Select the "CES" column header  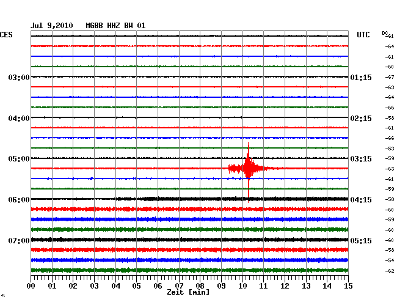coord(6,35)
